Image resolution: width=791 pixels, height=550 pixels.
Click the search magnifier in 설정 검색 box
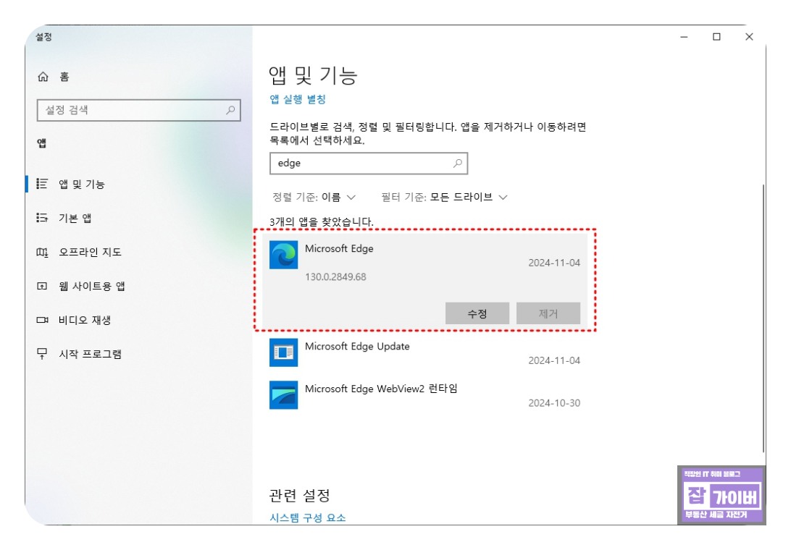pos(230,110)
